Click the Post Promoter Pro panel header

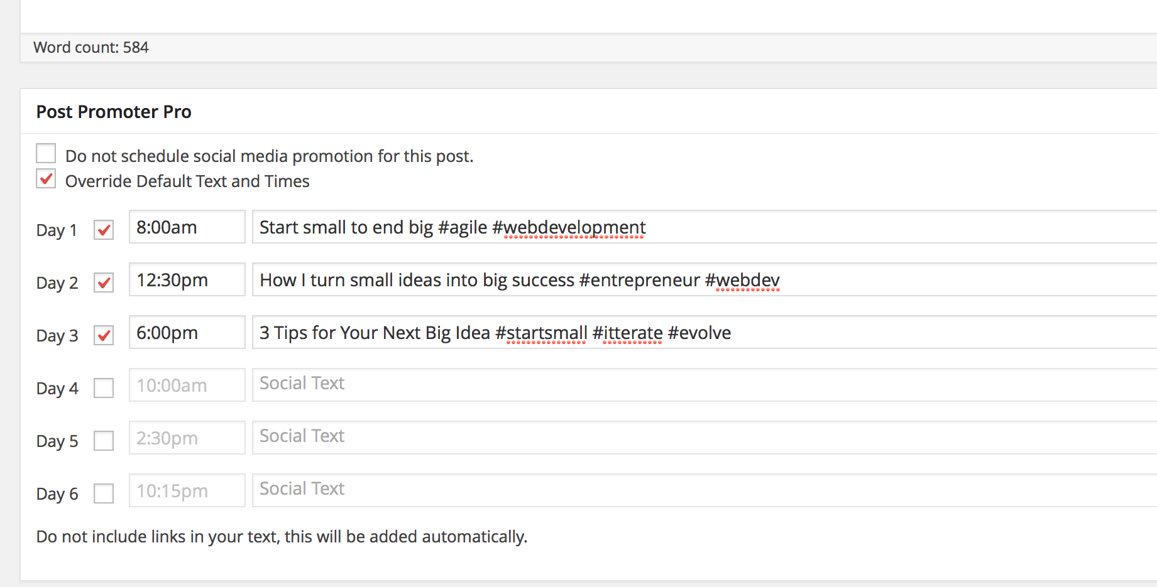tap(589, 112)
